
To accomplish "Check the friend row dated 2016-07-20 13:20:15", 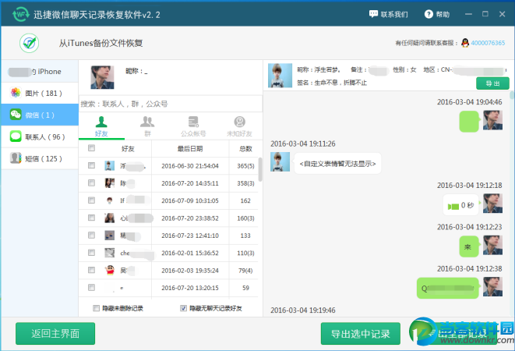I will point(91,288).
